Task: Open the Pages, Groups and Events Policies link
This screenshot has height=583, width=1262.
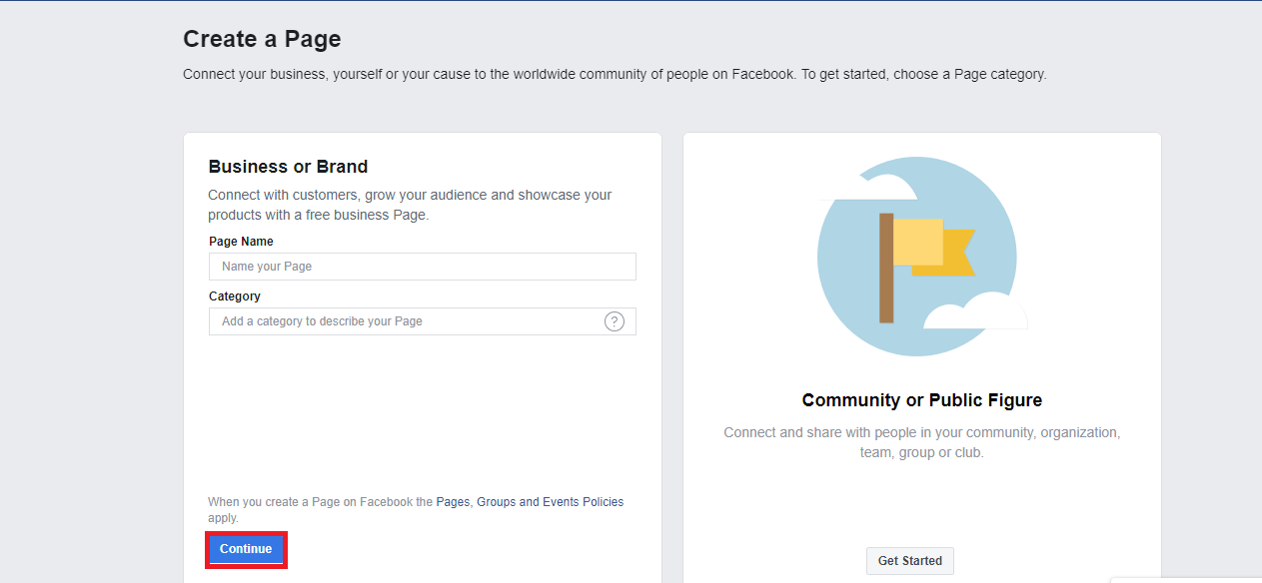Action: pos(530,502)
